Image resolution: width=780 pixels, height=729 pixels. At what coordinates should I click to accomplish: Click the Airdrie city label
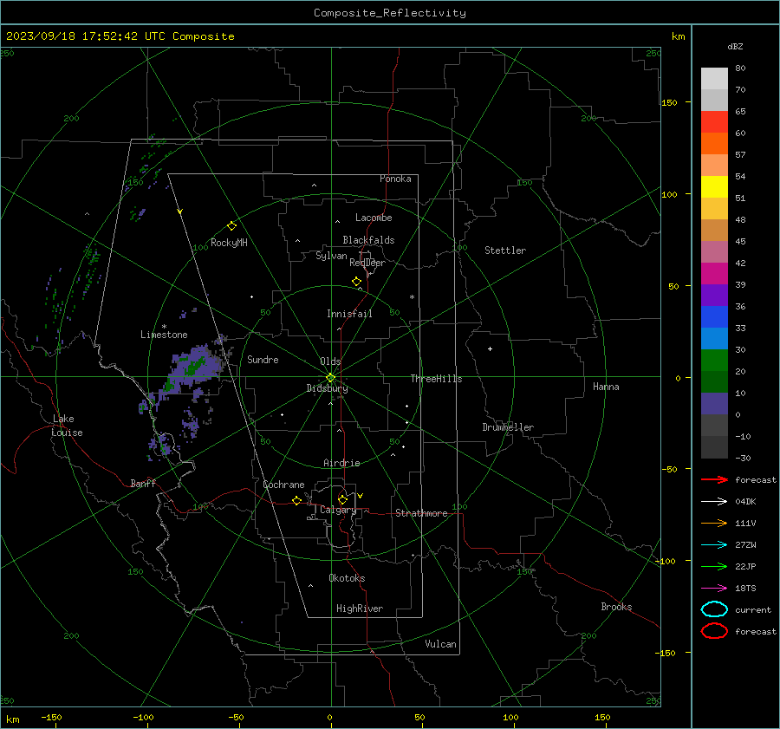tap(341, 463)
